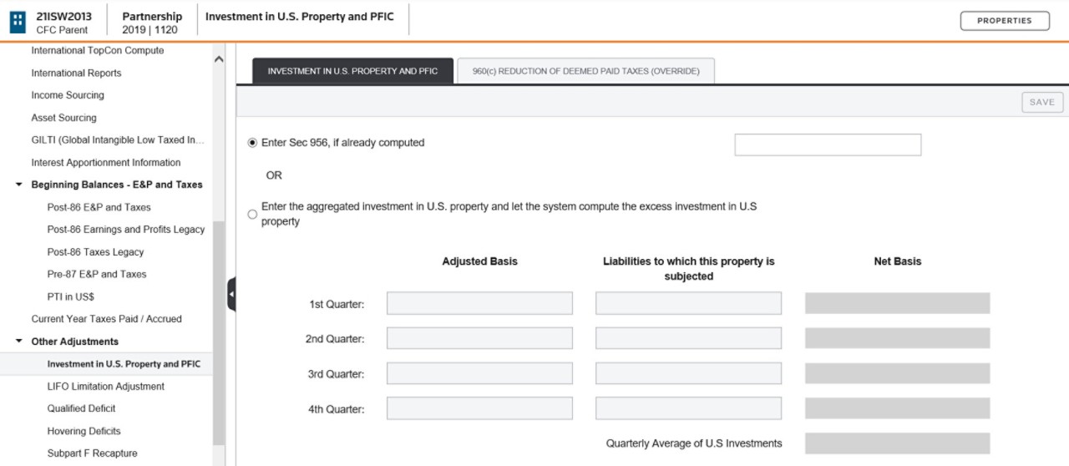1069x466 pixels.
Task: Click the Sec 956 amount input field
Action: (x=828, y=144)
